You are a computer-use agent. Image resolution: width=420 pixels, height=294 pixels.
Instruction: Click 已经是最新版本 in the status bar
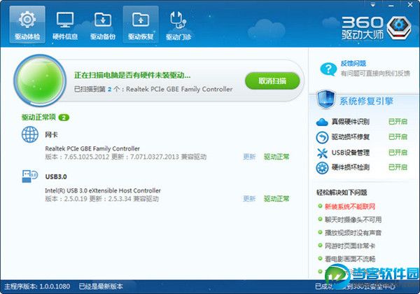101,286
